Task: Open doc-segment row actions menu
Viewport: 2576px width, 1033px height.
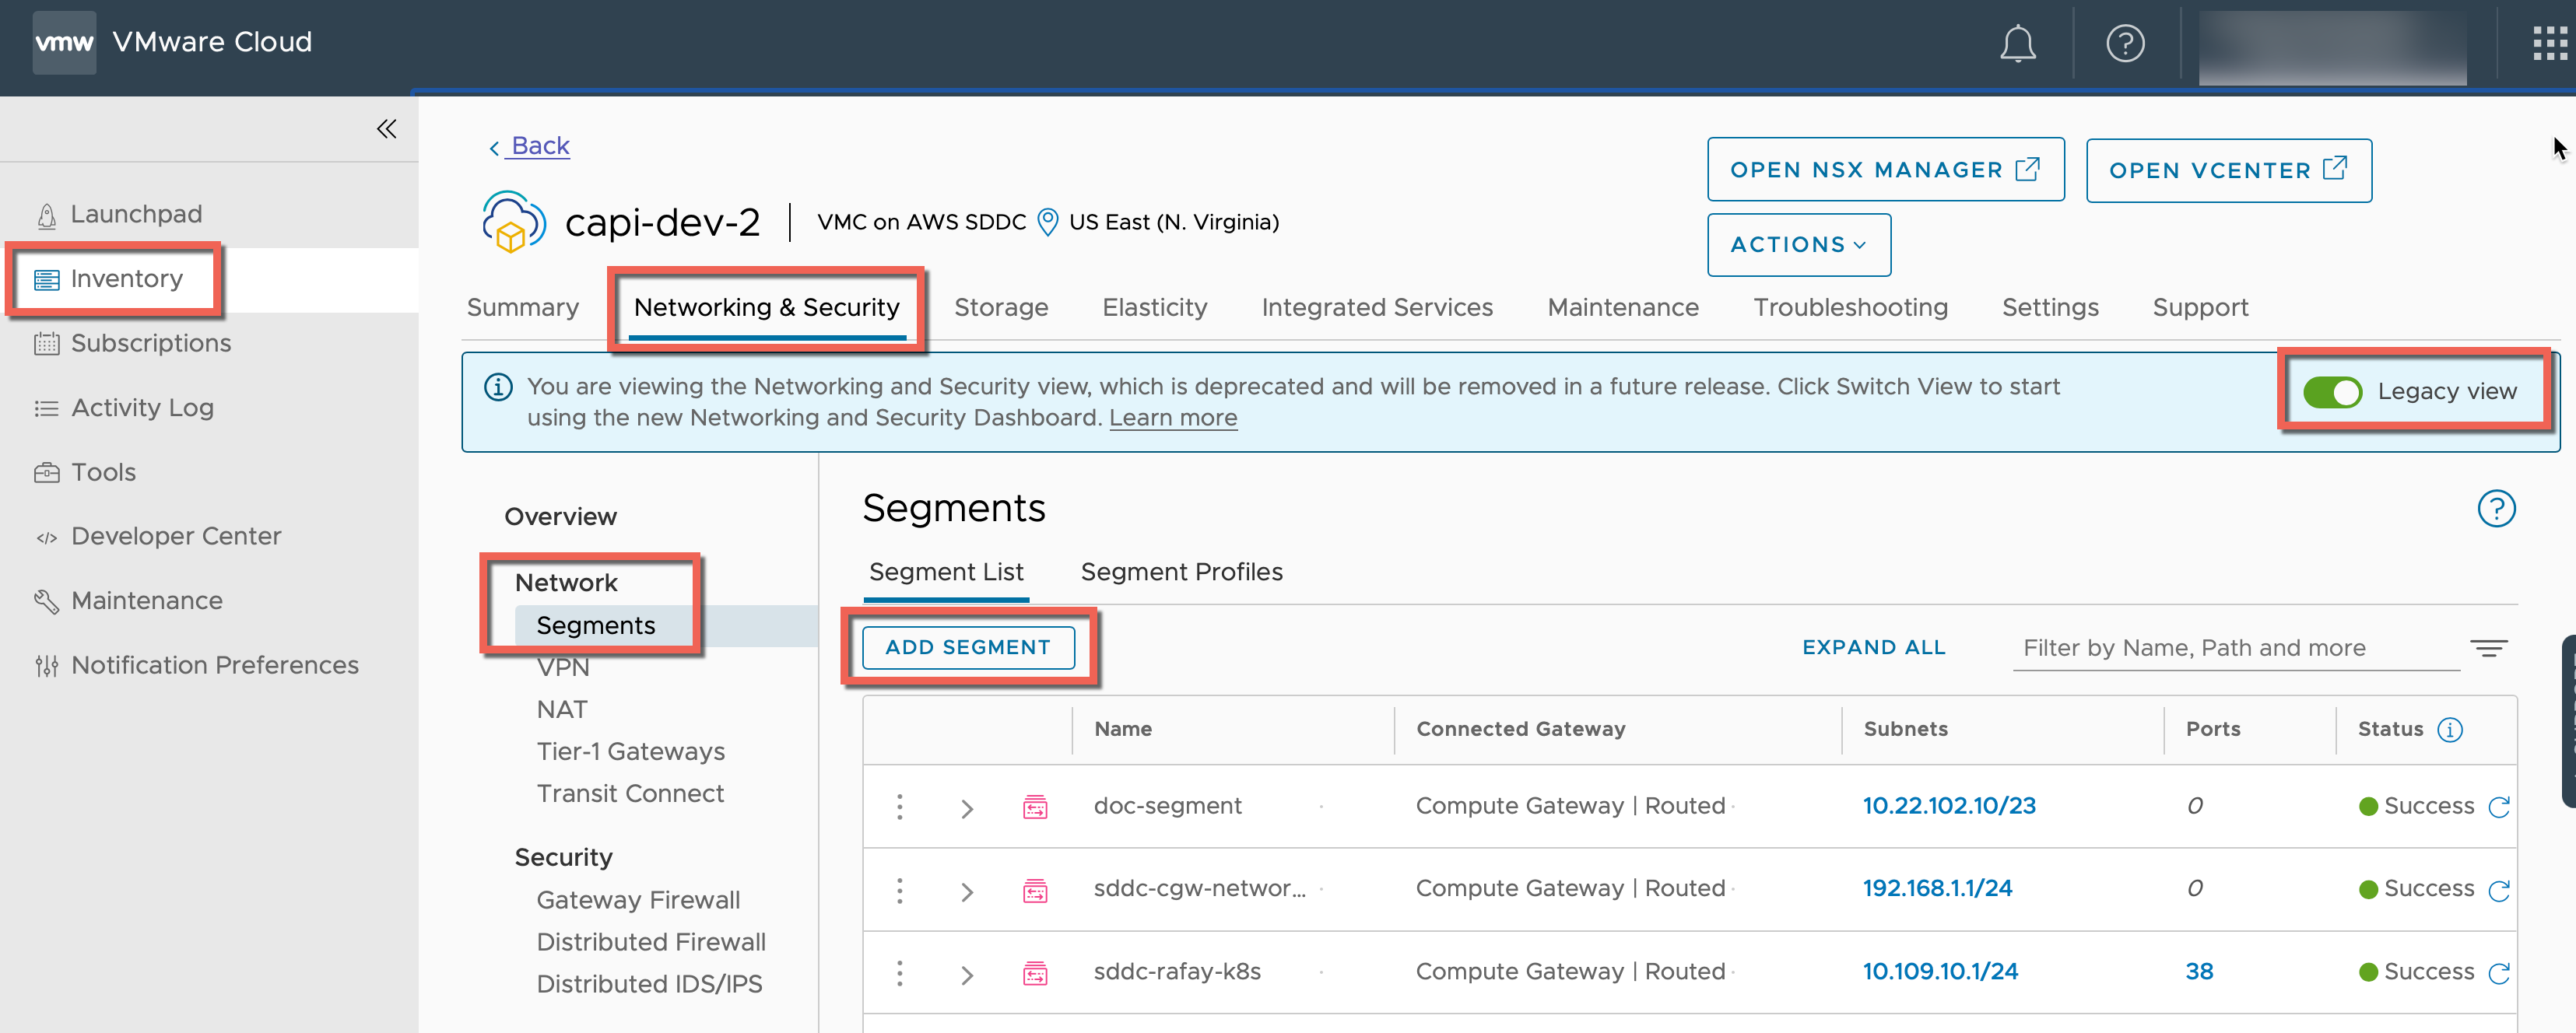Action: 899,807
